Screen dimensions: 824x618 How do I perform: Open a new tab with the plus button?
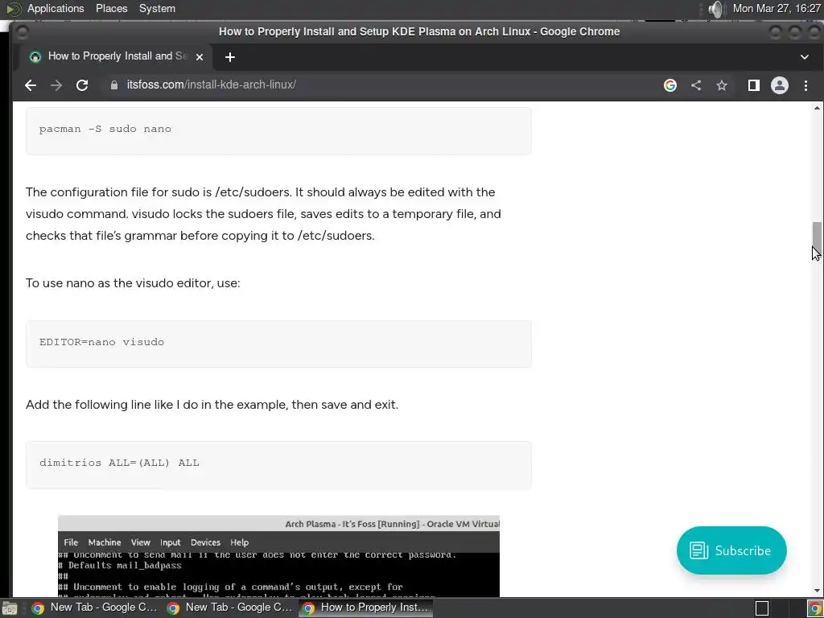[229, 57]
